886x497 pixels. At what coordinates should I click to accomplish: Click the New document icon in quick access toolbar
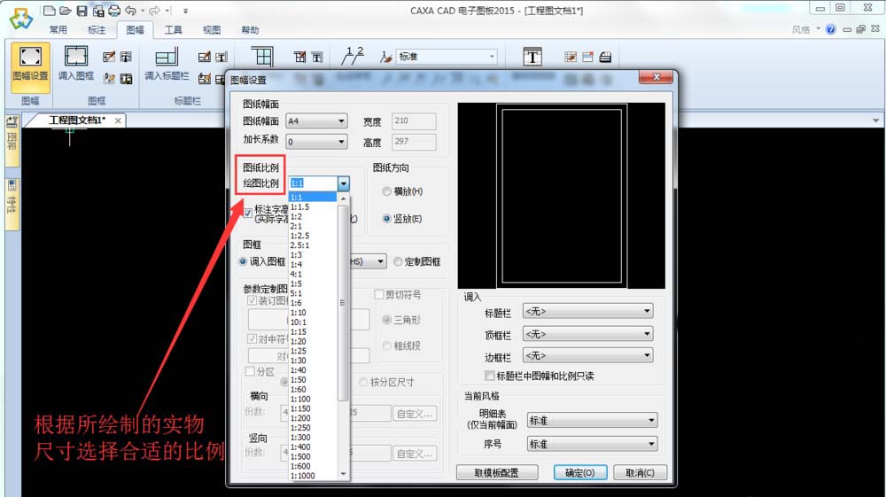(49, 10)
